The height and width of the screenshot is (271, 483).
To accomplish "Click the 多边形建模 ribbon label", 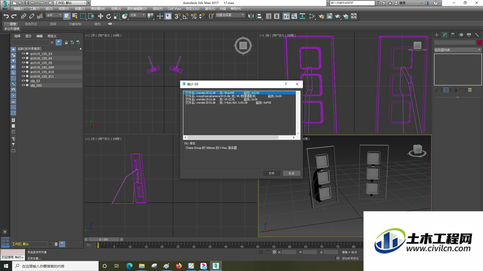I will click(x=12, y=29).
